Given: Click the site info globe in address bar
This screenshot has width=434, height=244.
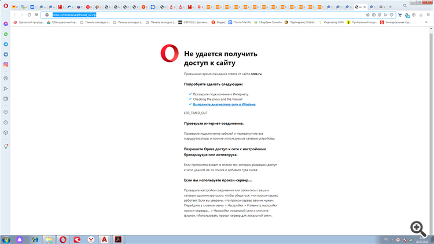Looking at the screenshot, I should pyautogui.click(x=47, y=15).
